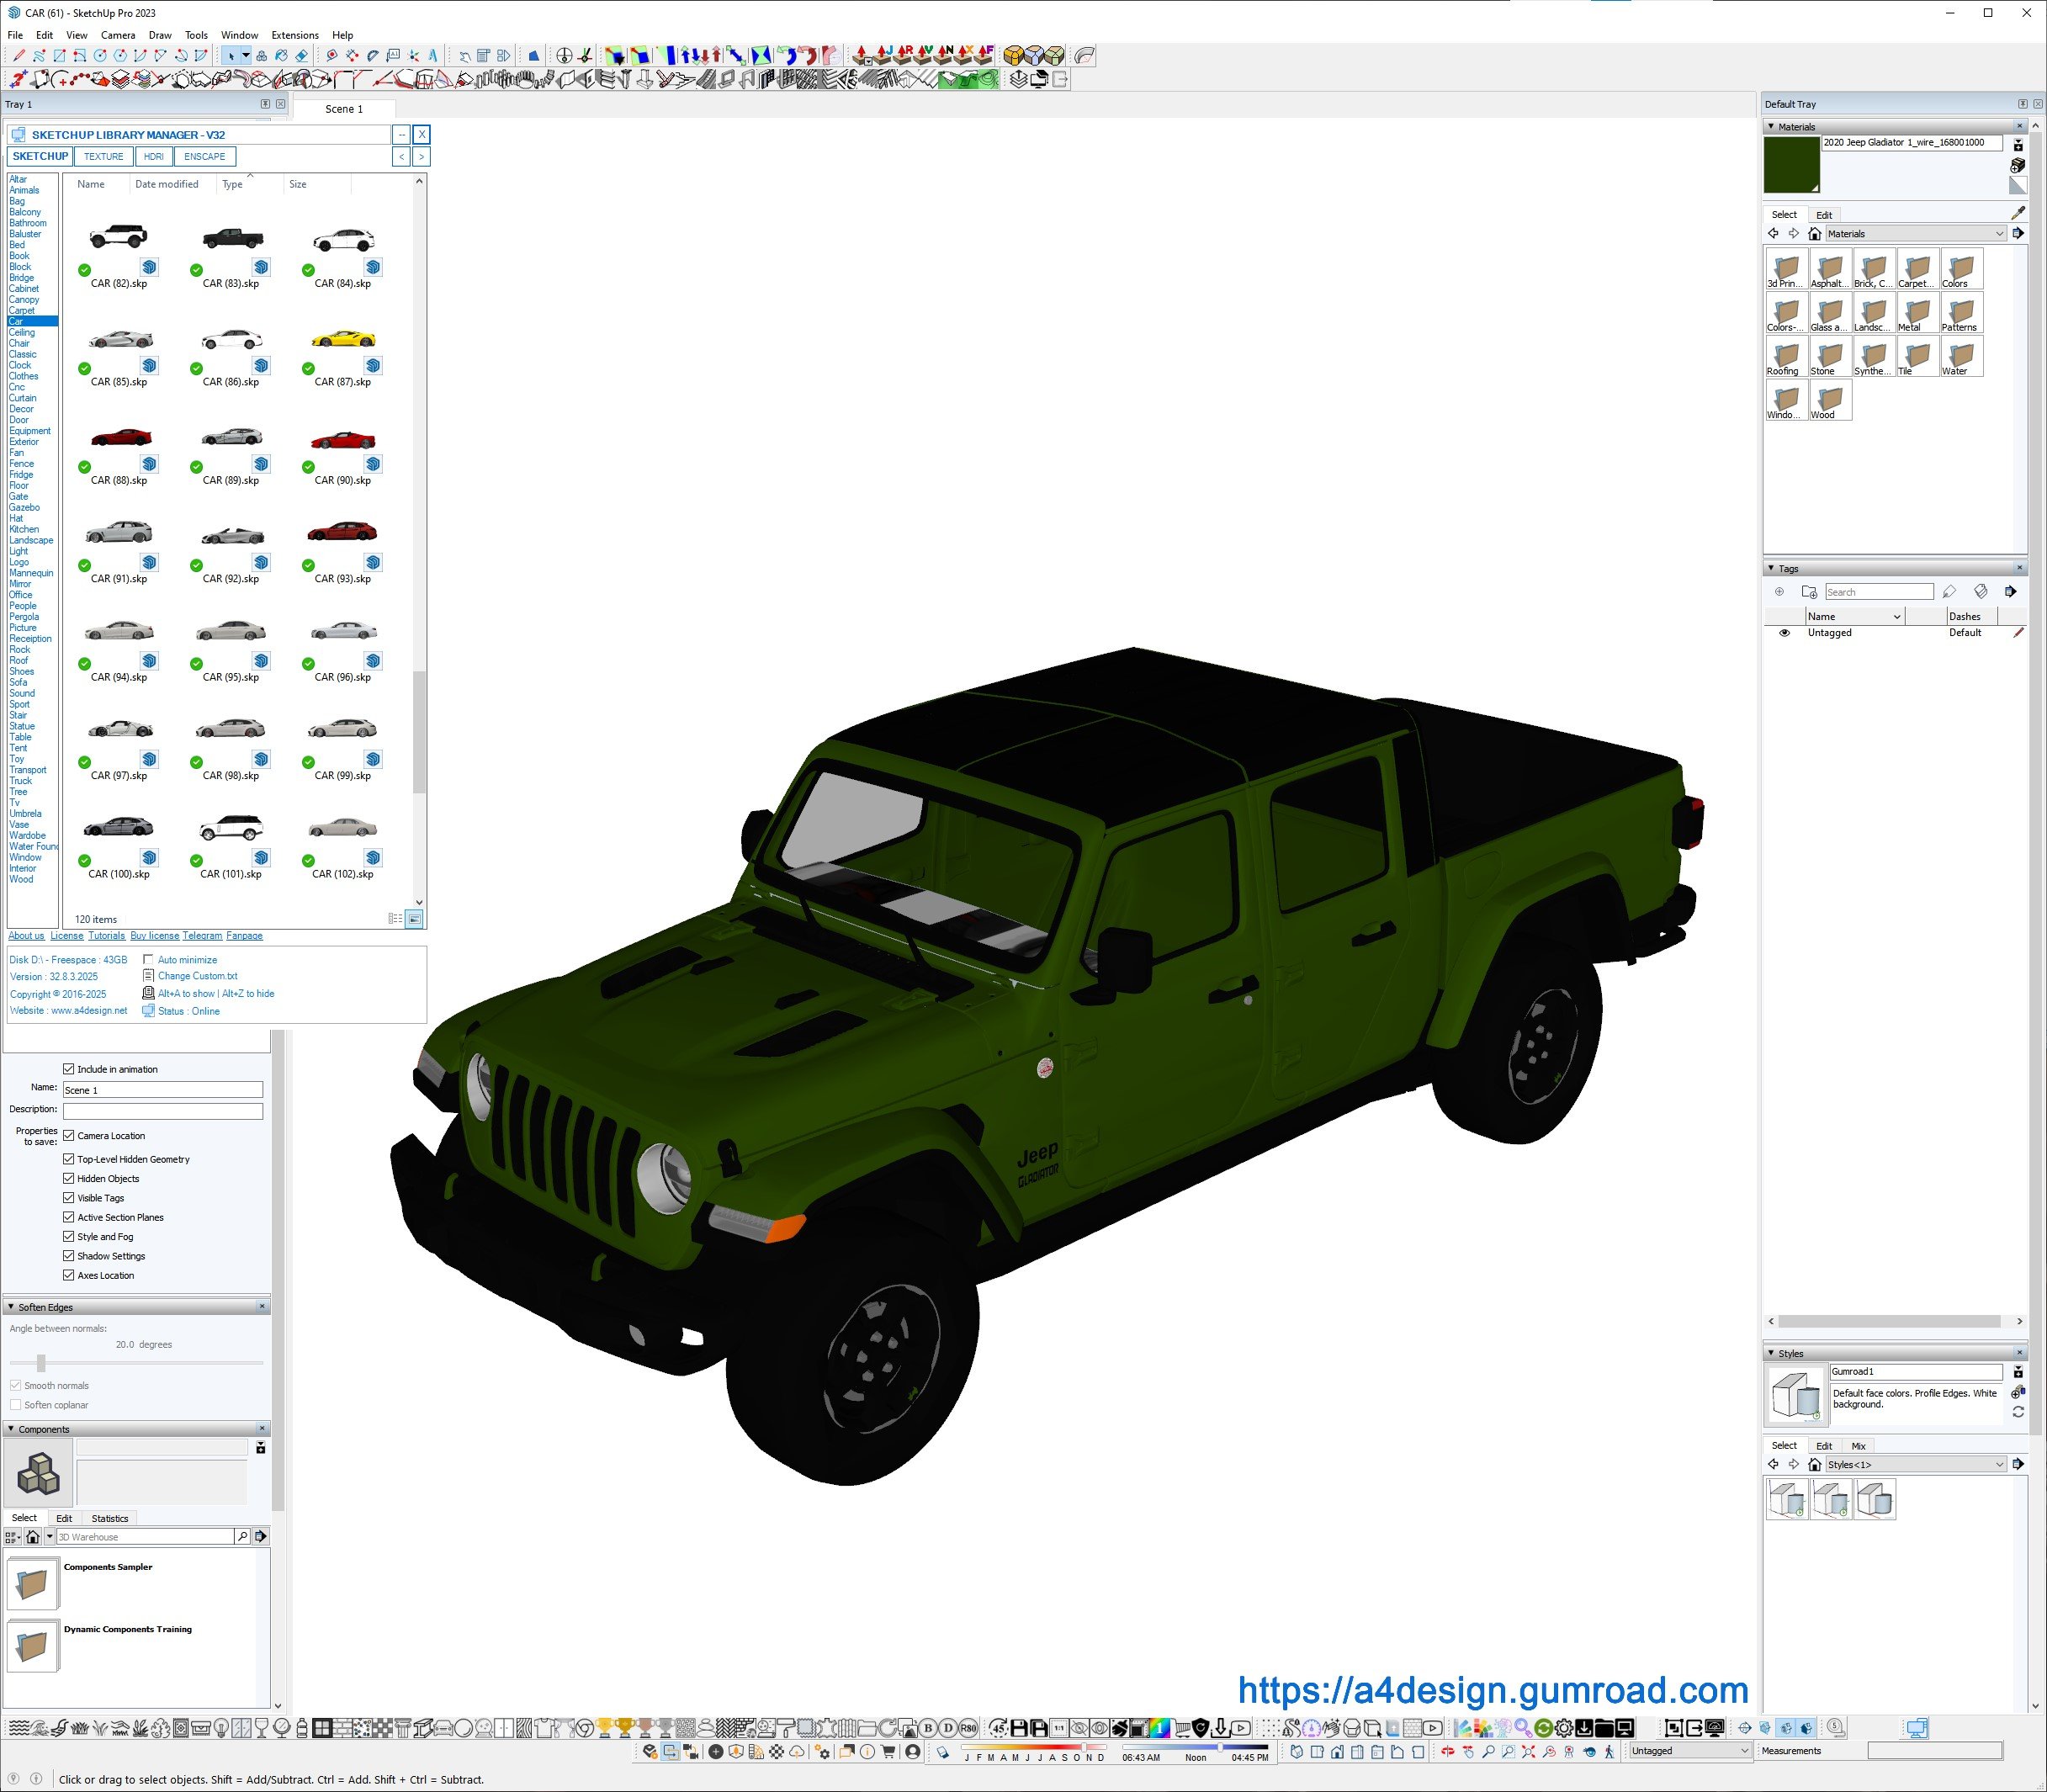Toggle Include in animation checkbox
Viewport: 2047px width, 1792px height.
[x=69, y=1069]
